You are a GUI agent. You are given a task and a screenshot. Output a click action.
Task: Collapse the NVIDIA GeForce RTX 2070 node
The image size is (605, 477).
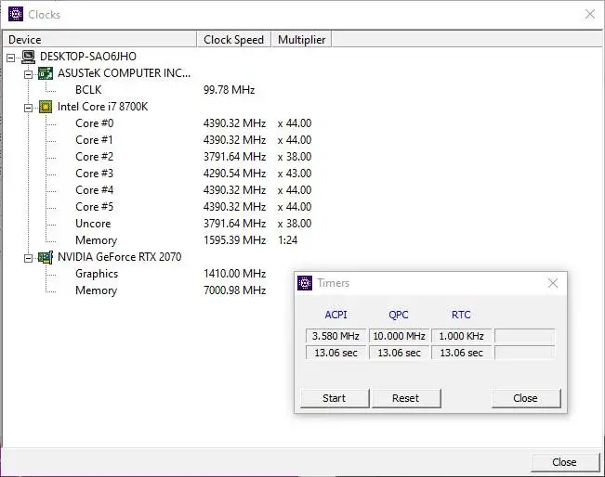pos(28,258)
